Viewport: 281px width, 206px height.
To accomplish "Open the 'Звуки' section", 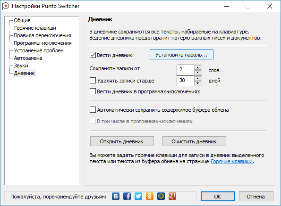I will click(21, 66).
